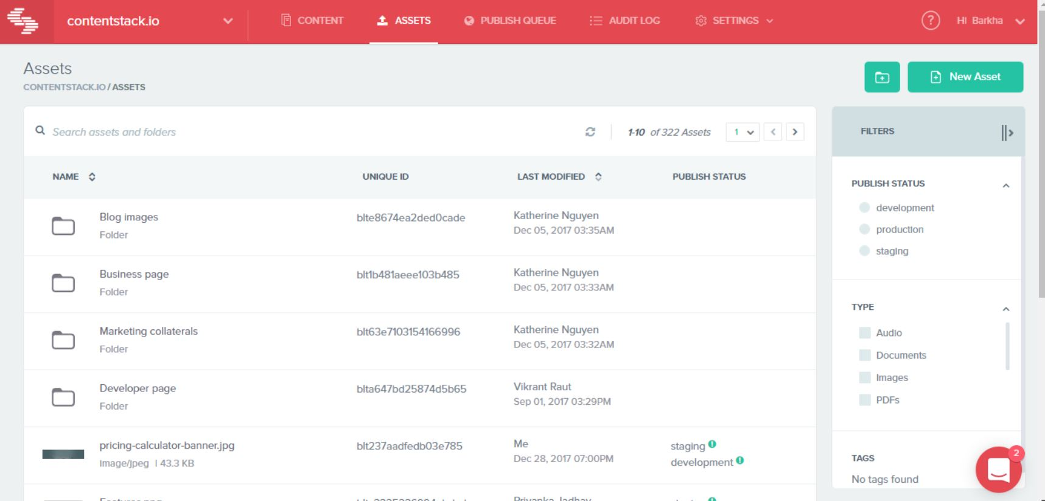Collapse the Type filter section
Image resolution: width=1045 pixels, height=501 pixels.
point(1006,309)
